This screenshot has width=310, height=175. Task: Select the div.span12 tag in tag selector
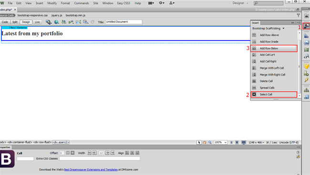point(61,142)
